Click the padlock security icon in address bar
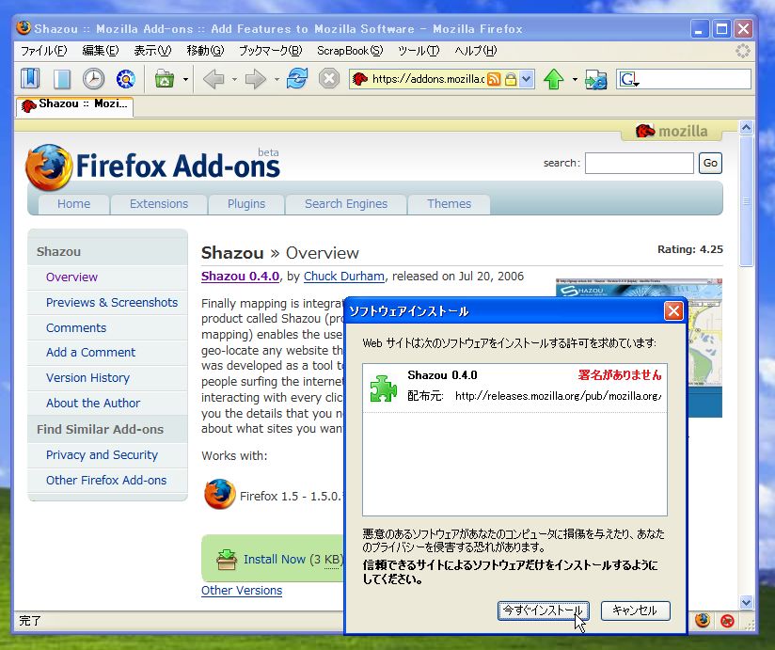The image size is (775, 650). [511, 79]
